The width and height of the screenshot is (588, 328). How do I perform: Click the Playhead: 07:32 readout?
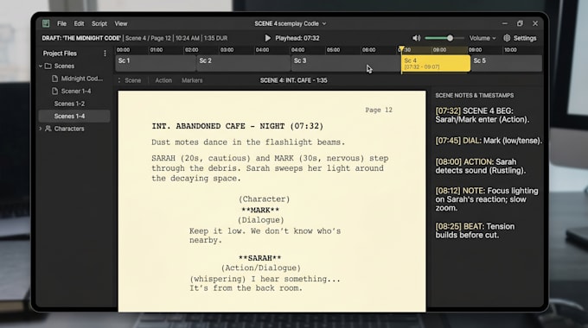pos(297,38)
